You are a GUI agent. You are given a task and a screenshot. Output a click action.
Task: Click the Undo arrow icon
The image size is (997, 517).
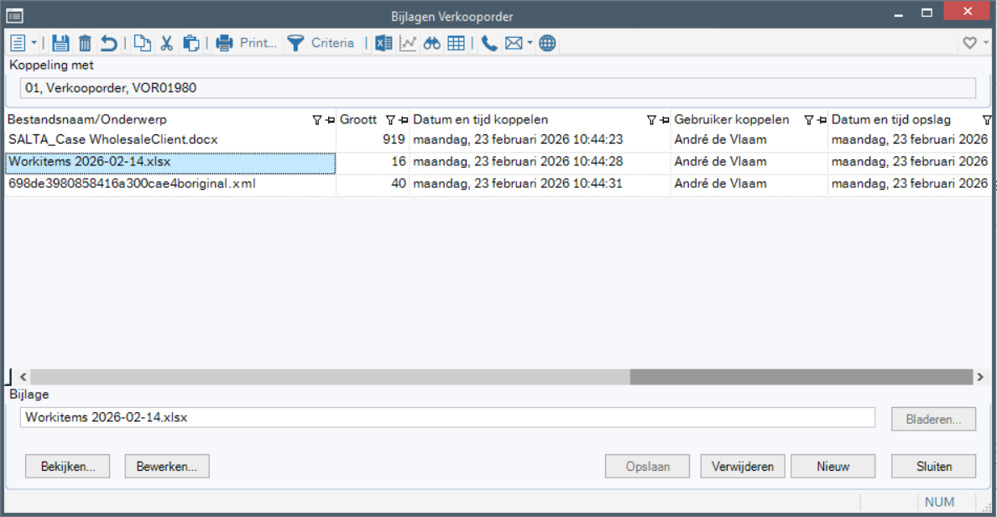[109, 44]
